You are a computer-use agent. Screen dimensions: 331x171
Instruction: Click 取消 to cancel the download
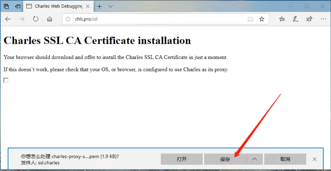[285, 159]
